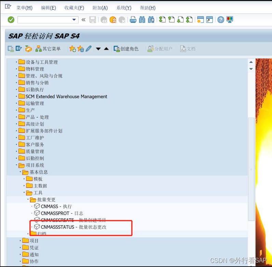Click the User Menu icon in application toolbar
Screen dimensions: 272x267
(11, 49)
